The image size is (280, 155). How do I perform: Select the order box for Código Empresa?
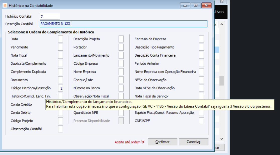click(121, 64)
